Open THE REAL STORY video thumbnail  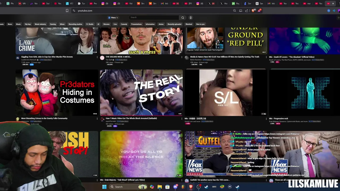pyautogui.click(x=141, y=93)
